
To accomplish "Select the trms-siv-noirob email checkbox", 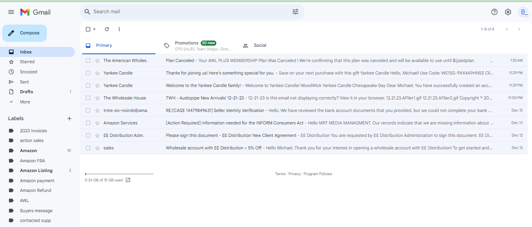I will click(88, 110).
